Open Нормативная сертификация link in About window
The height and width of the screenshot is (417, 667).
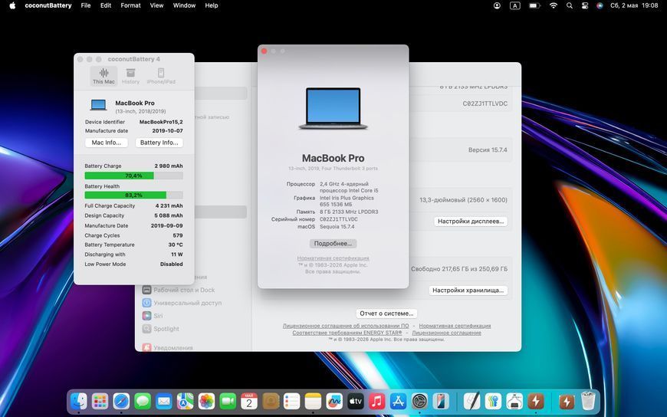coord(333,258)
